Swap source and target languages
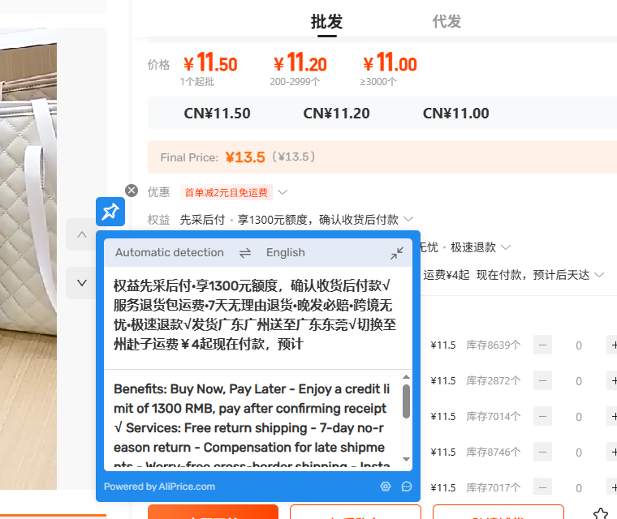 (245, 253)
